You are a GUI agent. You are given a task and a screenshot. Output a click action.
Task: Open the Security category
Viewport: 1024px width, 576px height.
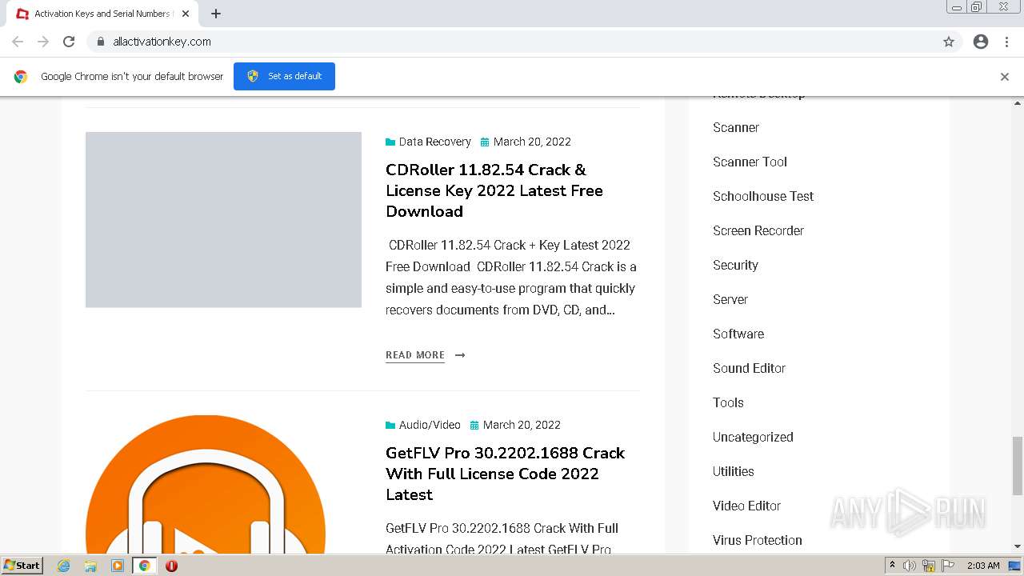735,265
